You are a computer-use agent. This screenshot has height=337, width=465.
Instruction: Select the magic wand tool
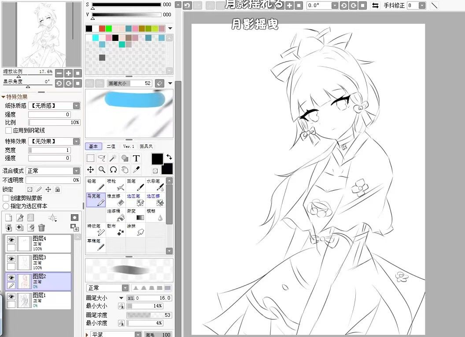[113, 158]
